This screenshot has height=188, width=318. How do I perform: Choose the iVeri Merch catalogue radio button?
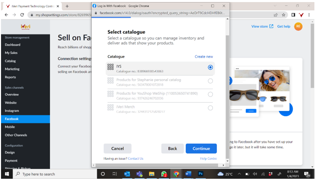210,108
